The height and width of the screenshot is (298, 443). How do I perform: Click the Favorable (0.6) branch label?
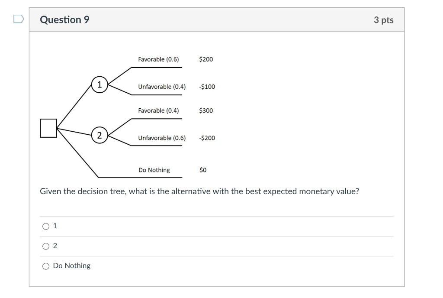point(158,59)
